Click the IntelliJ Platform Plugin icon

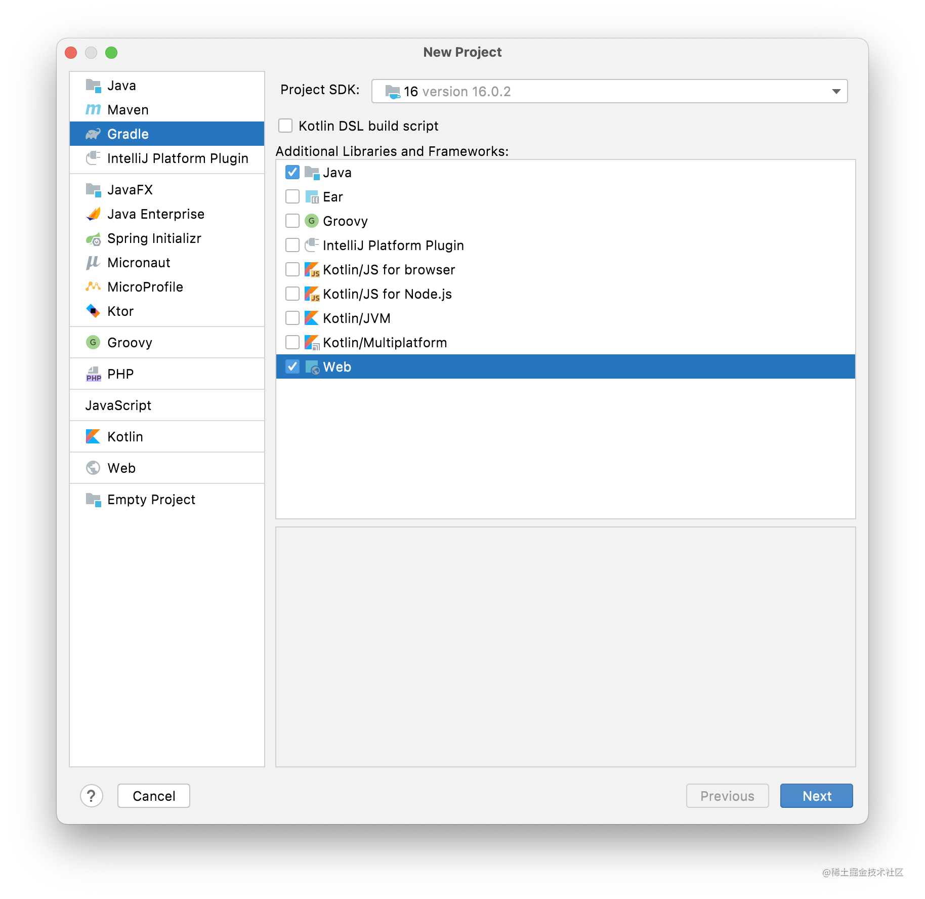93,158
